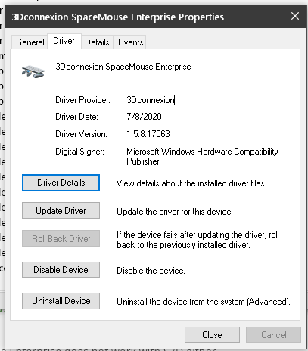Image resolution: width=308 pixels, height=351 pixels.
Task: Click the Digital Signer publisher text
Action: [202, 156]
